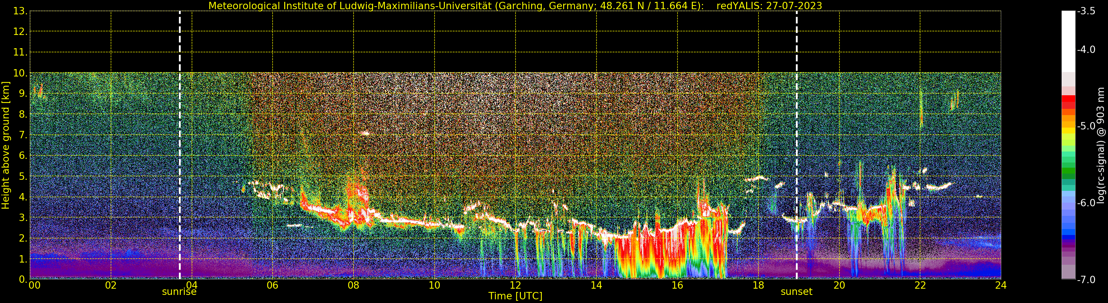Viewport: 1108px width, 303px height.
Task: Click the '04' tick on the time axis
Action: [x=192, y=285]
